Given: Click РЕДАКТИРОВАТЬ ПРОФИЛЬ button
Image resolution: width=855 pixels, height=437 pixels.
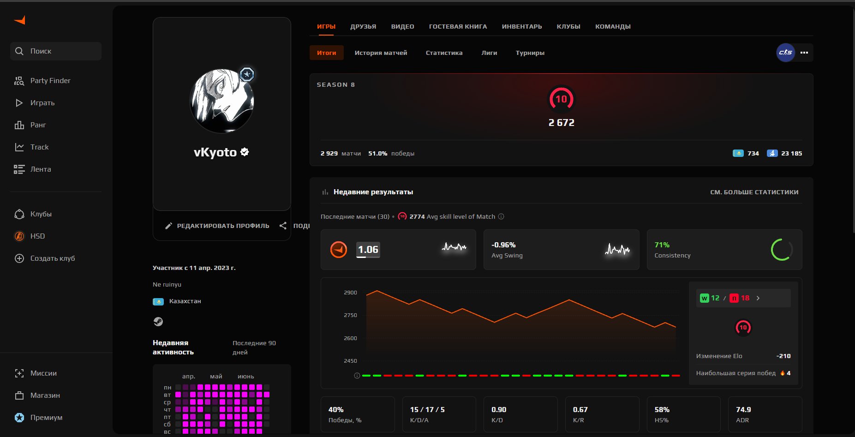Looking at the screenshot, I should point(217,226).
